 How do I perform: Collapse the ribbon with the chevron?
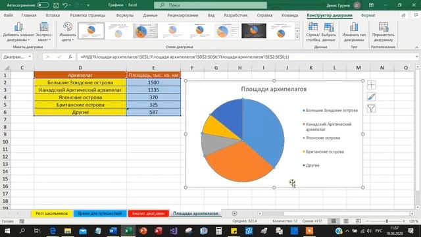[x=416, y=47]
